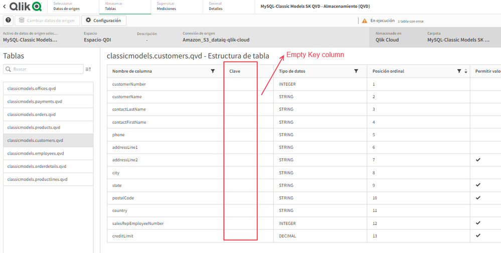Open the filter on Posición ordinal
Viewport: 501px width, 253px height.
click(x=459, y=71)
